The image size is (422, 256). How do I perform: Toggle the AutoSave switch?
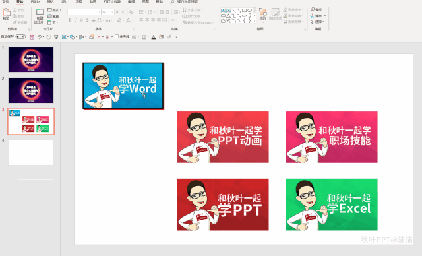(x=20, y=36)
